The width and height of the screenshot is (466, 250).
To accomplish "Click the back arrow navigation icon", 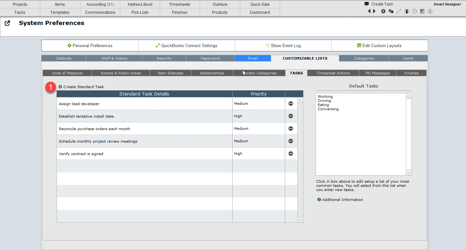I will pyautogui.click(x=370, y=11).
